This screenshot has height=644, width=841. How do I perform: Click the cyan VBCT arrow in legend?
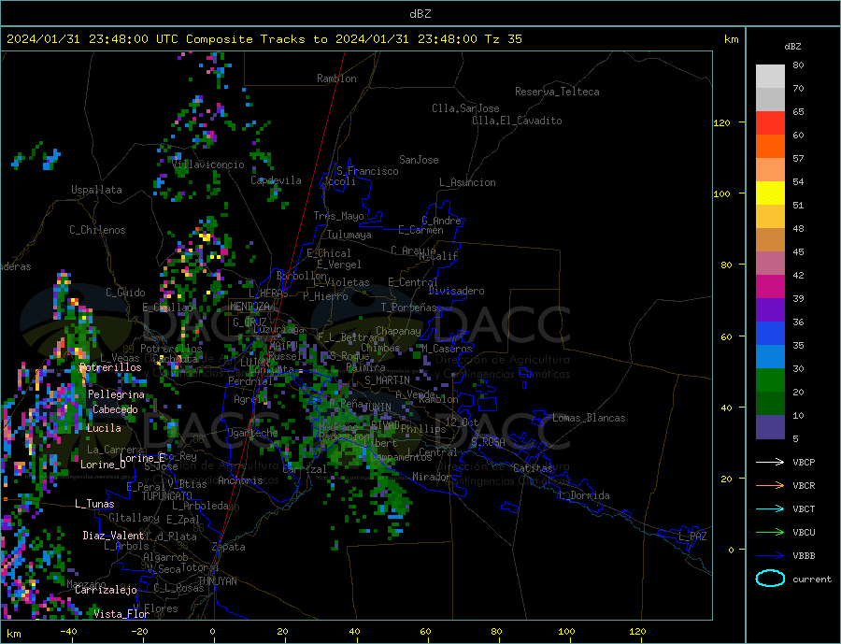click(x=770, y=508)
